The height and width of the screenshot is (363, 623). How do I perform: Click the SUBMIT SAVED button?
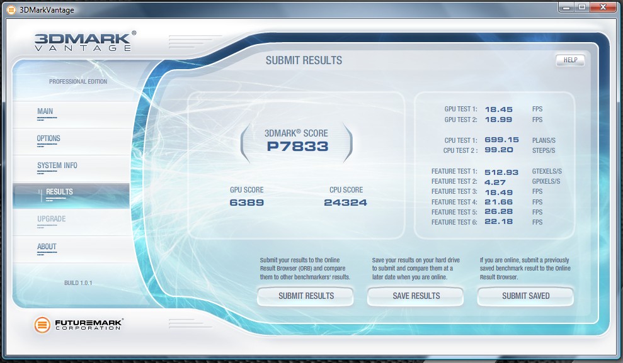pyautogui.click(x=525, y=296)
